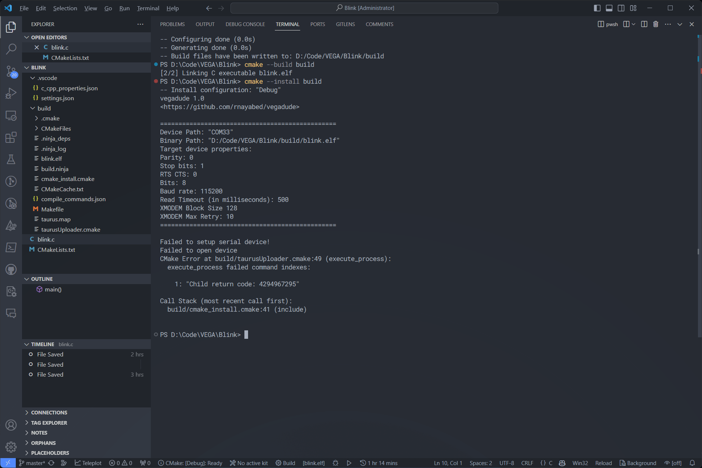Click the command center search box
This screenshot has width=702, height=468.
(x=364, y=8)
